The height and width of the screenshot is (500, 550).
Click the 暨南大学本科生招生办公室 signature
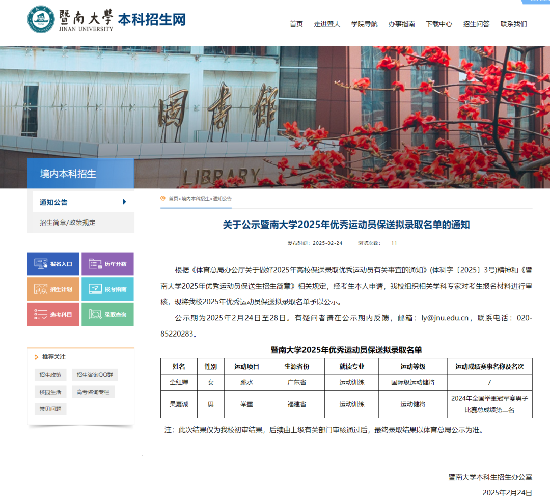490,477
